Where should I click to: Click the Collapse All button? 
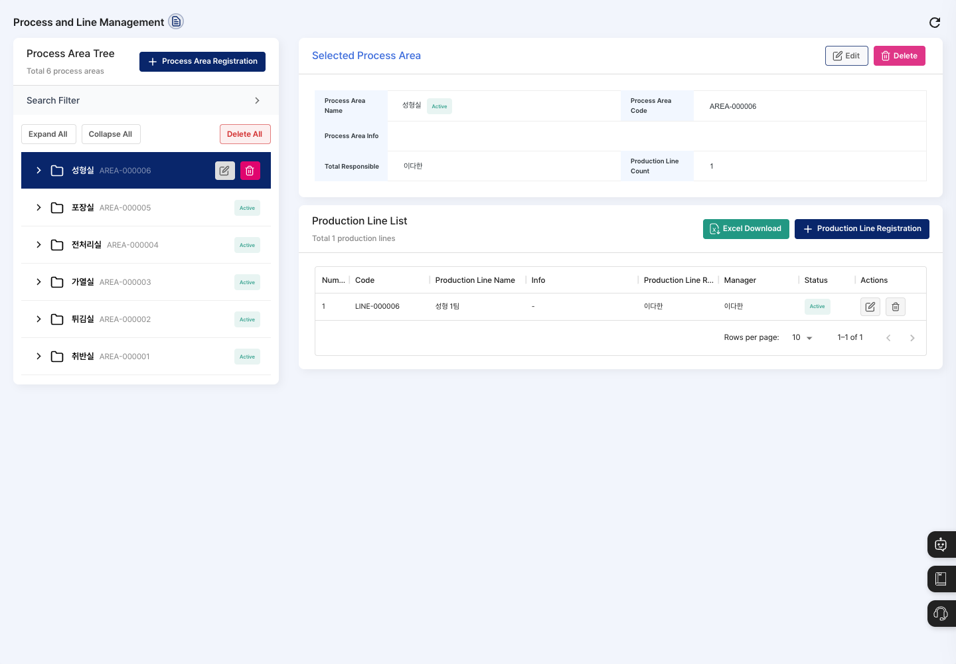(x=111, y=134)
